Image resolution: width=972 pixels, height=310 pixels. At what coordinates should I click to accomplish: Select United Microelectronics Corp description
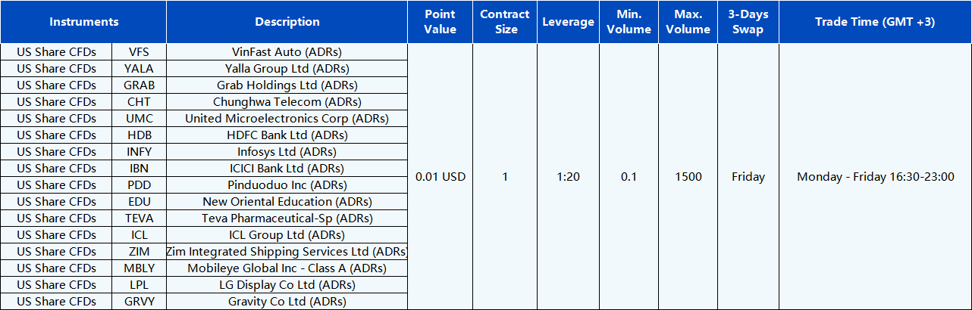coord(287,119)
